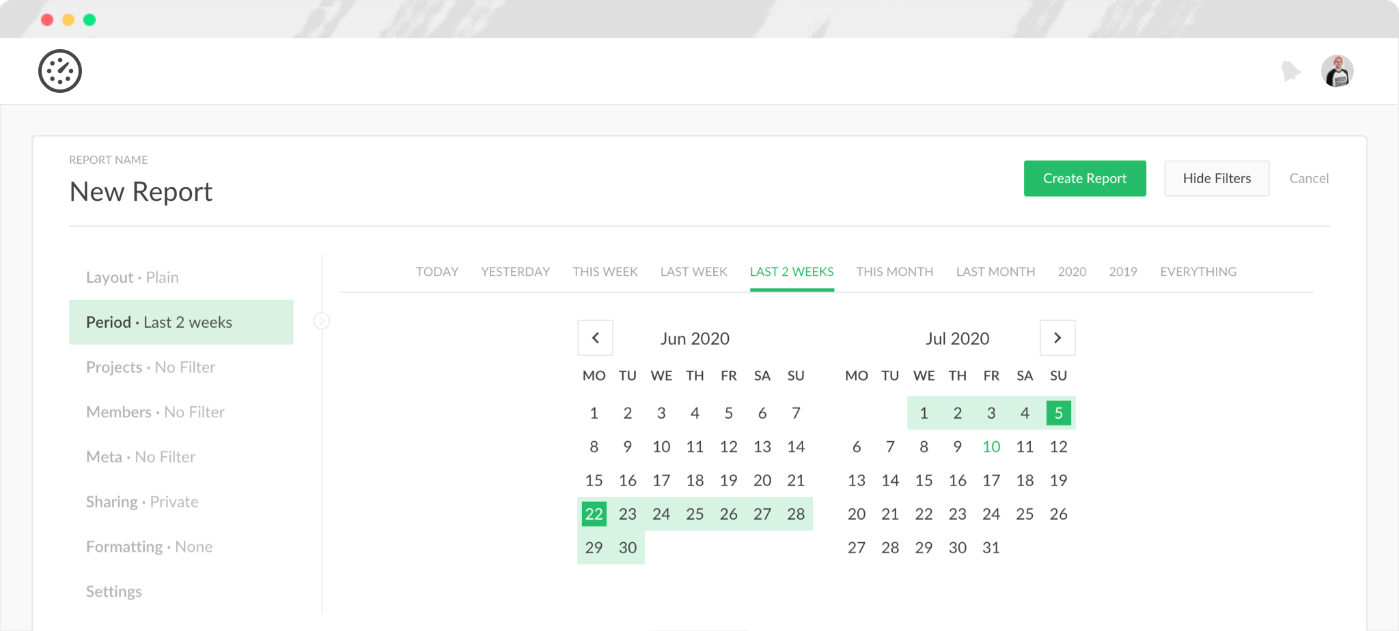Choose the '2019' period
Image resolution: width=1399 pixels, height=631 pixels.
tap(1123, 271)
